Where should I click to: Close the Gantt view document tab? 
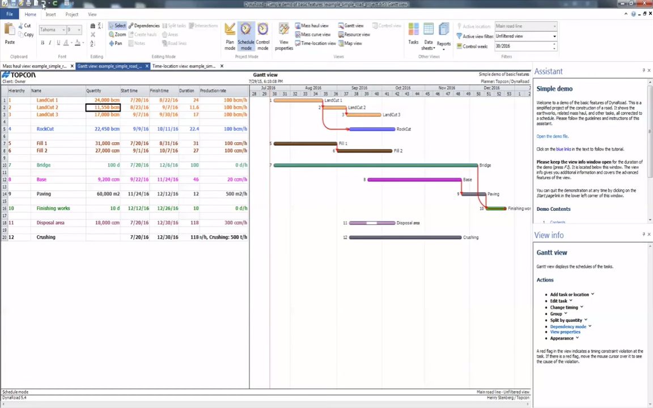147,66
